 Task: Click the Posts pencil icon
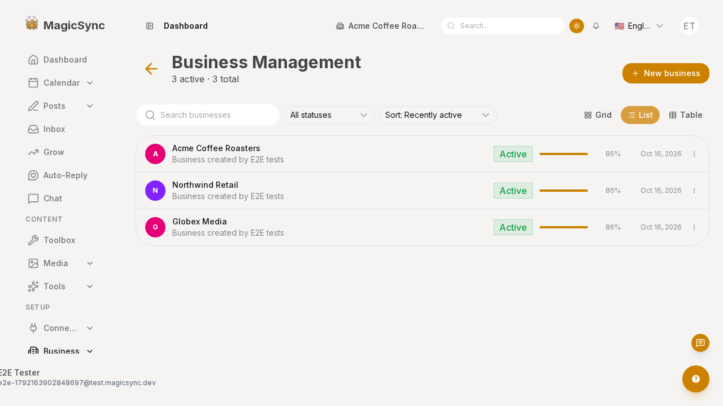click(x=33, y=106)
